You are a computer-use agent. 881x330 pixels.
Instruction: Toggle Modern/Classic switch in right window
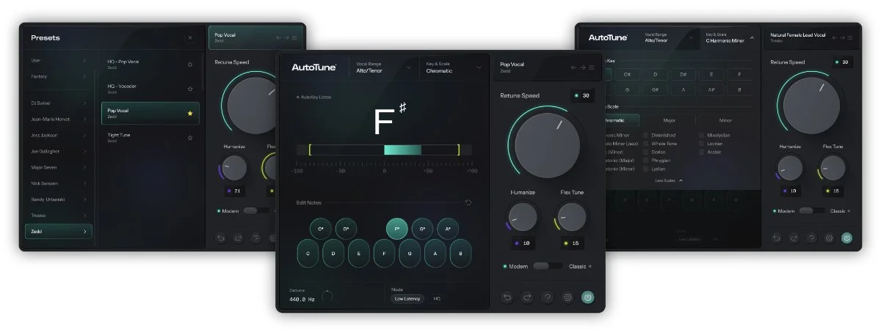point(811,210)
